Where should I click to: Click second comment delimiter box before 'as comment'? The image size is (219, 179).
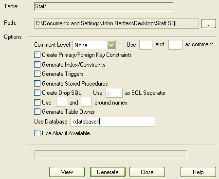[175, 45]
